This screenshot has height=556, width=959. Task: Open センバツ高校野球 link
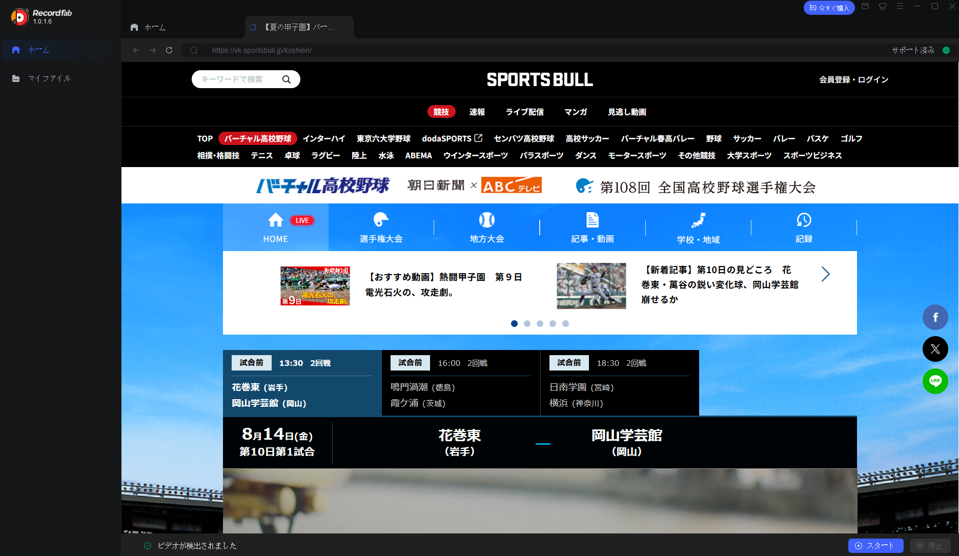(x=524, y=138)
